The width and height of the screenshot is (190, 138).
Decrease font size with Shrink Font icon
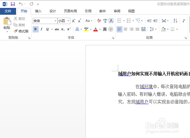pyautogui.click(x=79, y=21)
